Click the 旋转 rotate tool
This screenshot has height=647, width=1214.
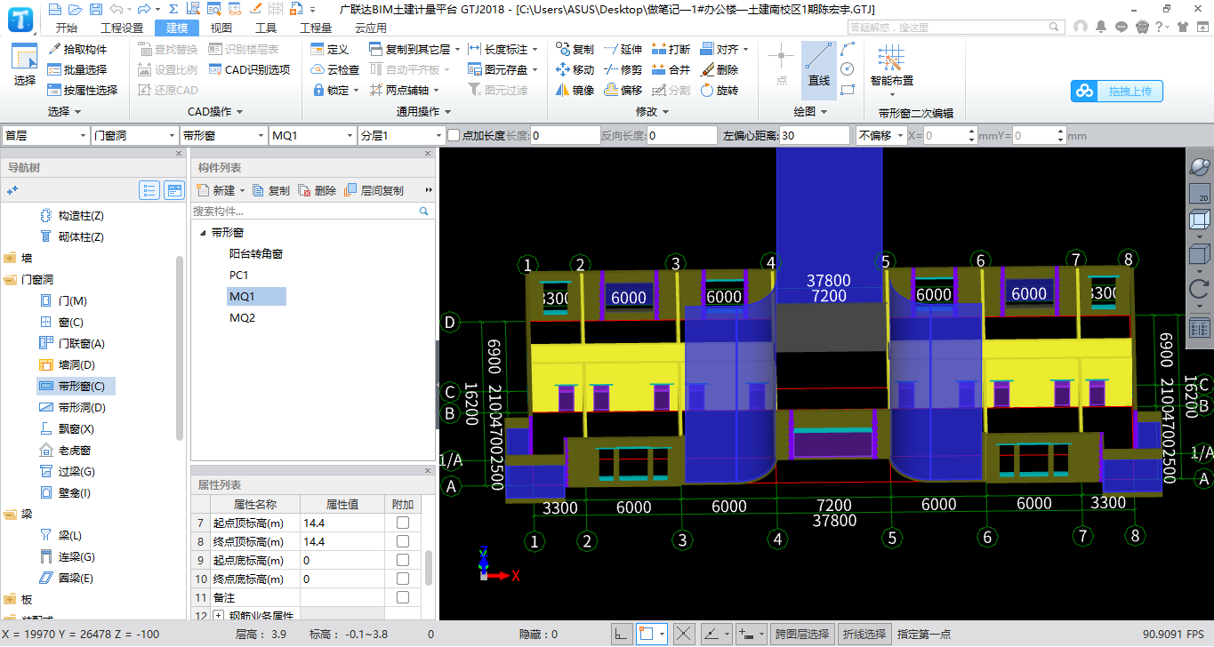pyautogui.click(x=719, y=90)
